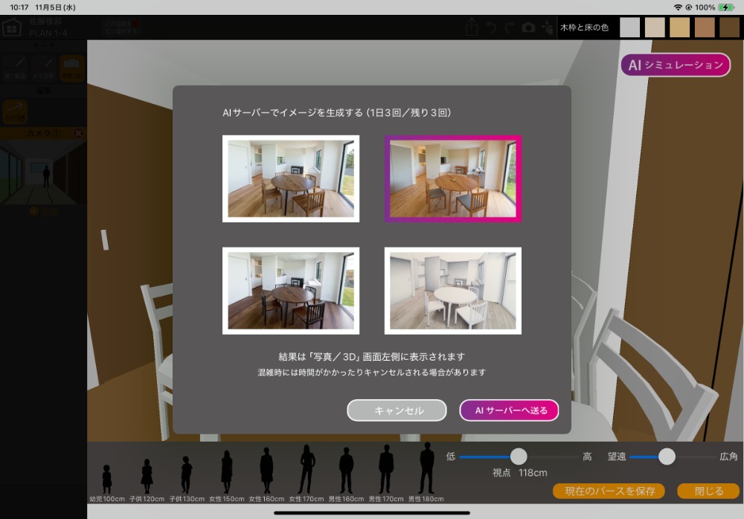Tap the share/export icon in top toolbar

[x=471, y=28]
